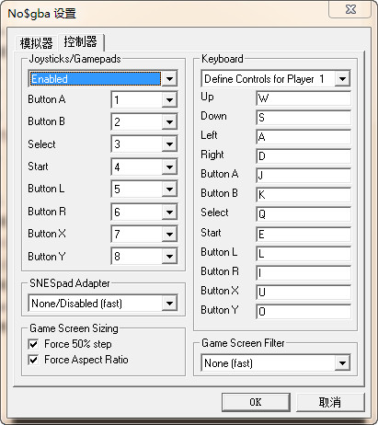Switch to the 模拟器 tab
This screenshot has width=378, height=425.
[36, 42]
